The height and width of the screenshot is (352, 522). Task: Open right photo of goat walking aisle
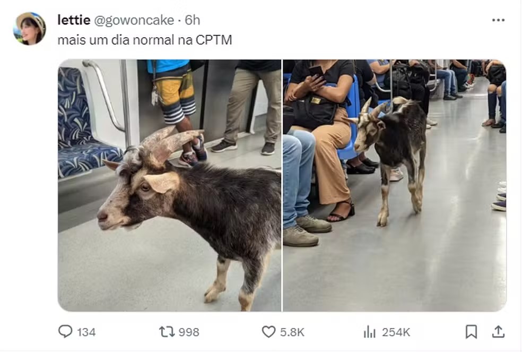[x=395, y=185]
